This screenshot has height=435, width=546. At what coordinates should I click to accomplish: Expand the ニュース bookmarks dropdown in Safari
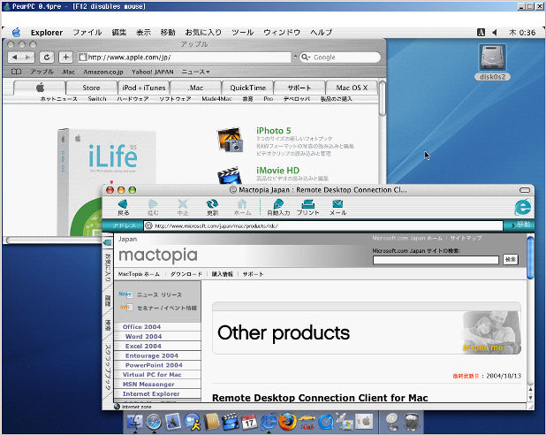[x=196, y=72]
